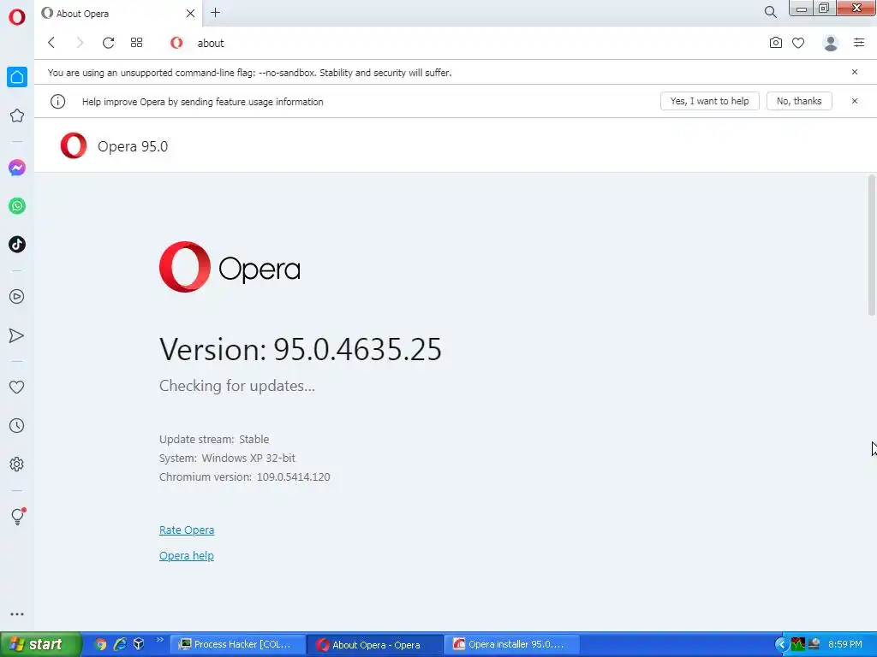Open Bookmarks star icon in sidebar
This screenshot has height=657, width=877.
(17, 115)
